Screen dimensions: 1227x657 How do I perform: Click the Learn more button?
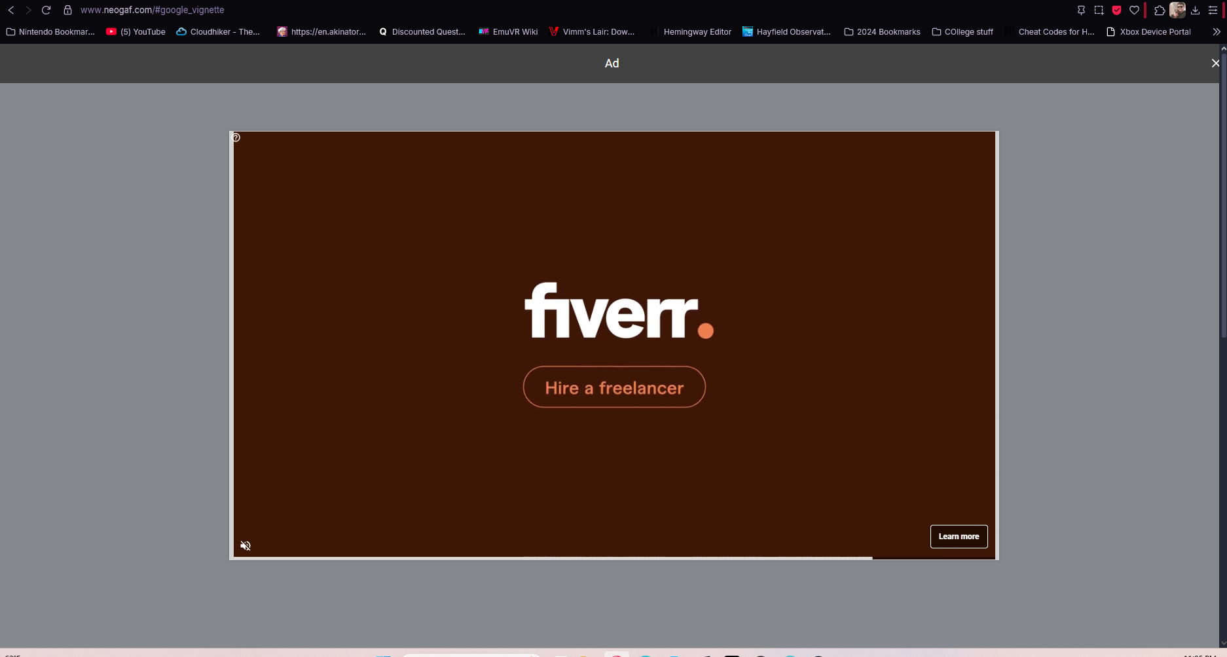pyautogui.click(x=959, y=537)
